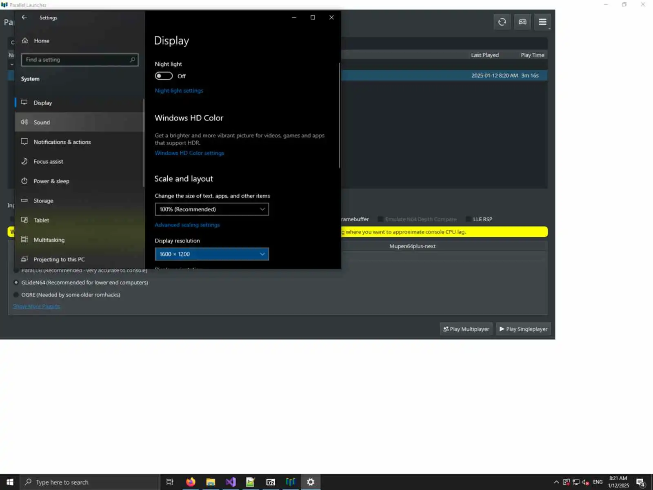Click the magnifier icon in Find a setting
653x490 pixels.
132,60
